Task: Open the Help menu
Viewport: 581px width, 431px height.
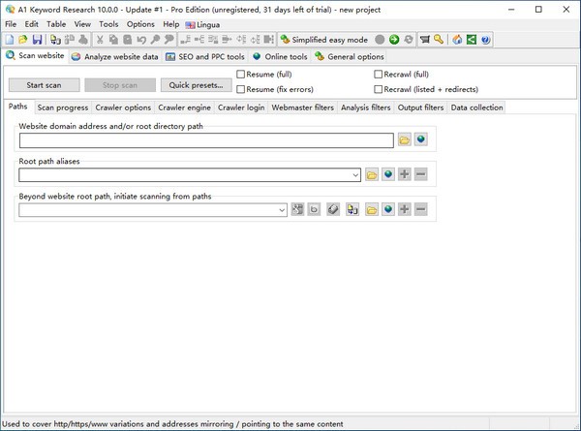Action: [171, 24]
